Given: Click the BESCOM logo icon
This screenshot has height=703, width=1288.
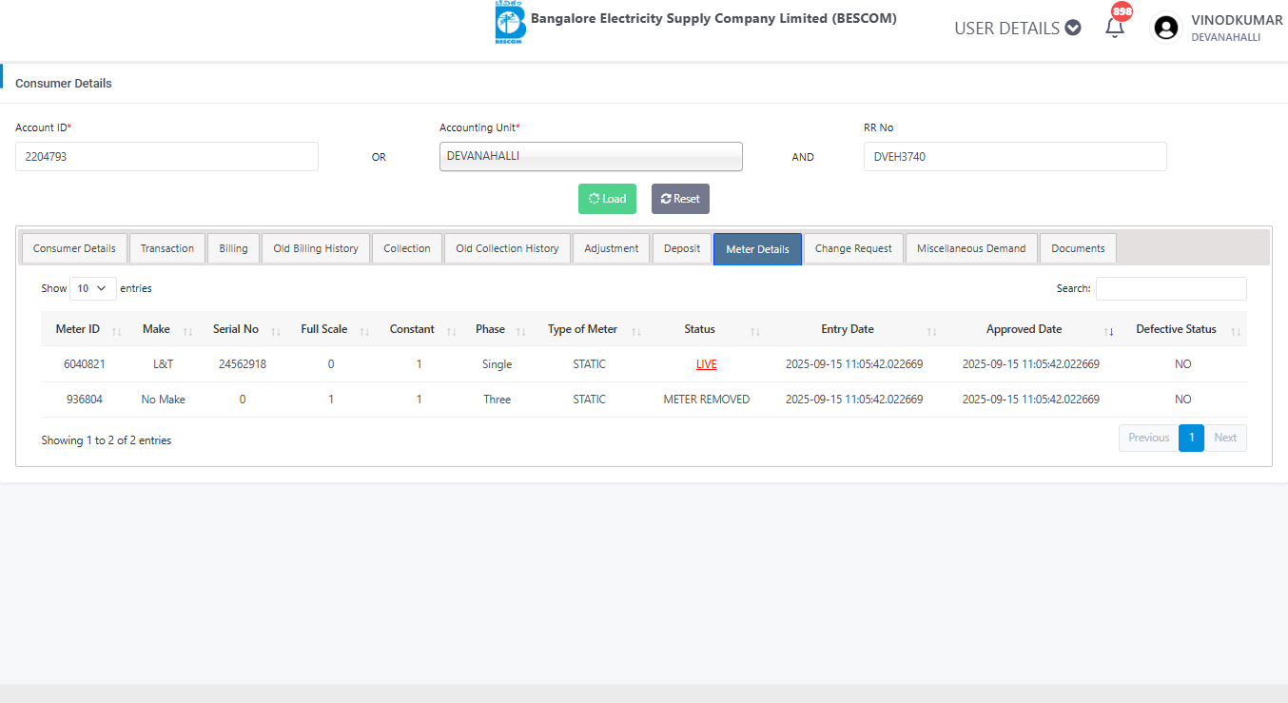Looking at the screenshot, I should [510, 23].
